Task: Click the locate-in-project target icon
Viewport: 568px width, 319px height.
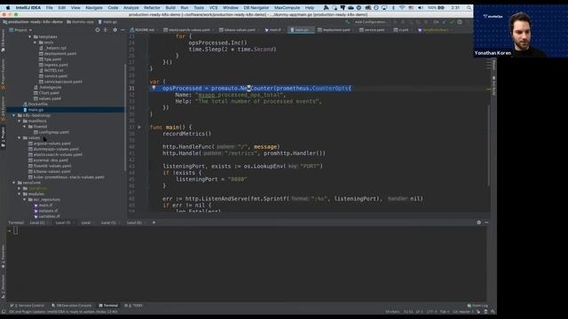Action: (98, 30)
